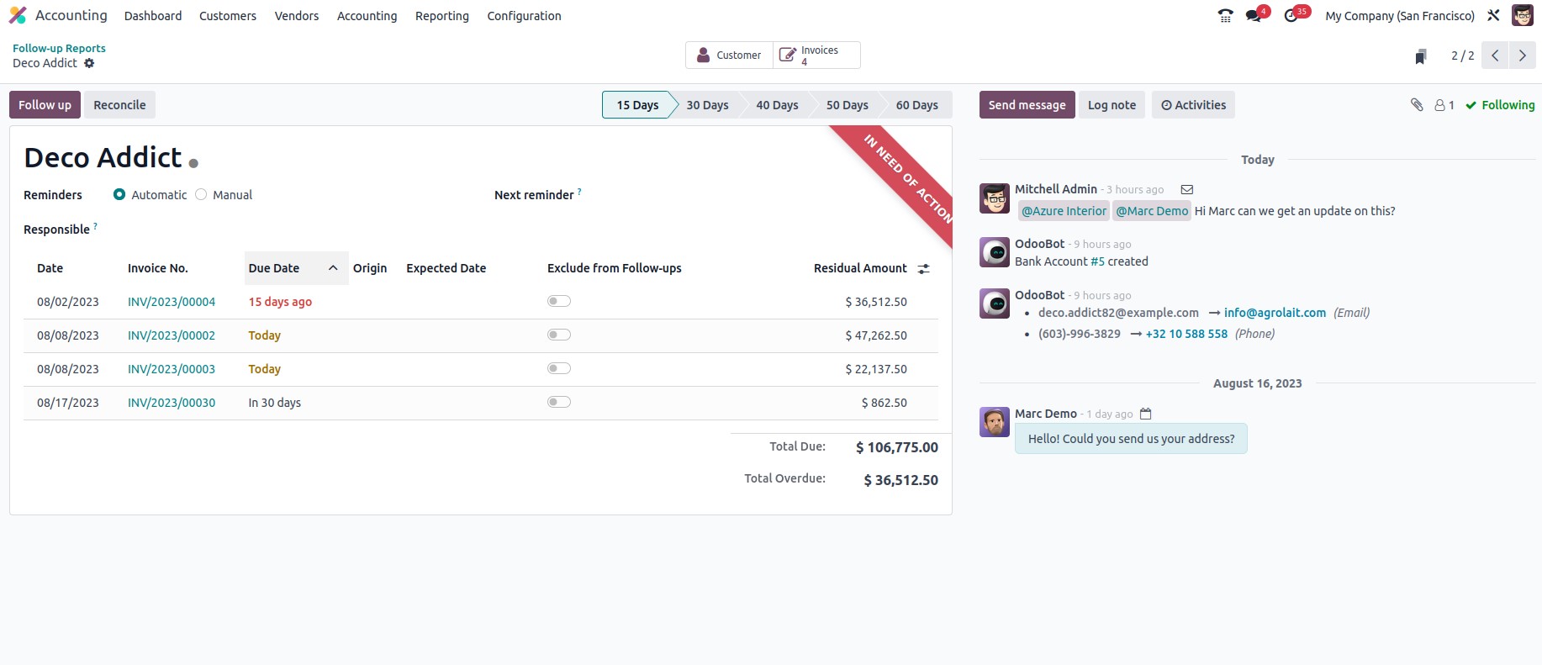The image size is (1542, 665).
Task: Click the envelope icon on Mitchell Admin's message
Action: click(1187, 190)
